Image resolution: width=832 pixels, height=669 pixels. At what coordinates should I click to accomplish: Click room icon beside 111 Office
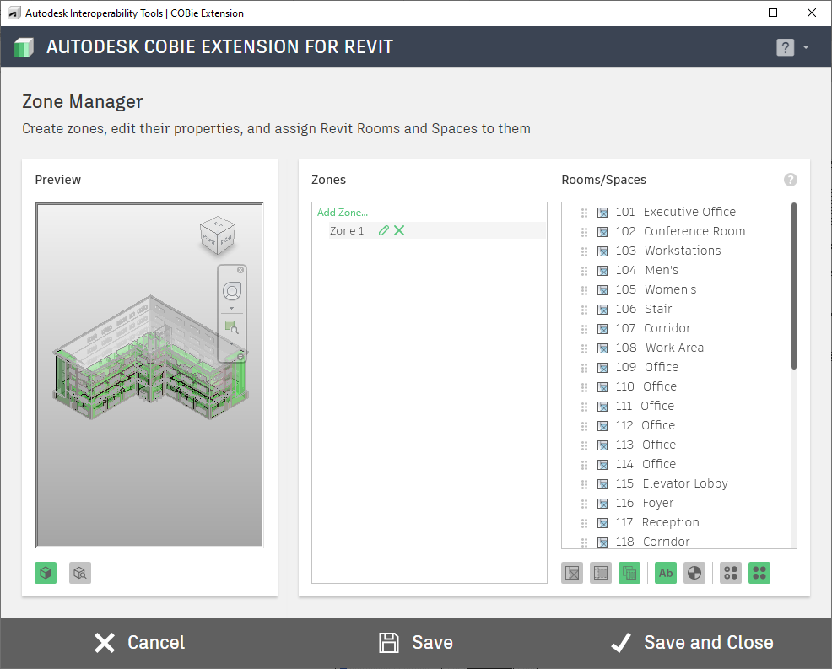click(602, 407)
